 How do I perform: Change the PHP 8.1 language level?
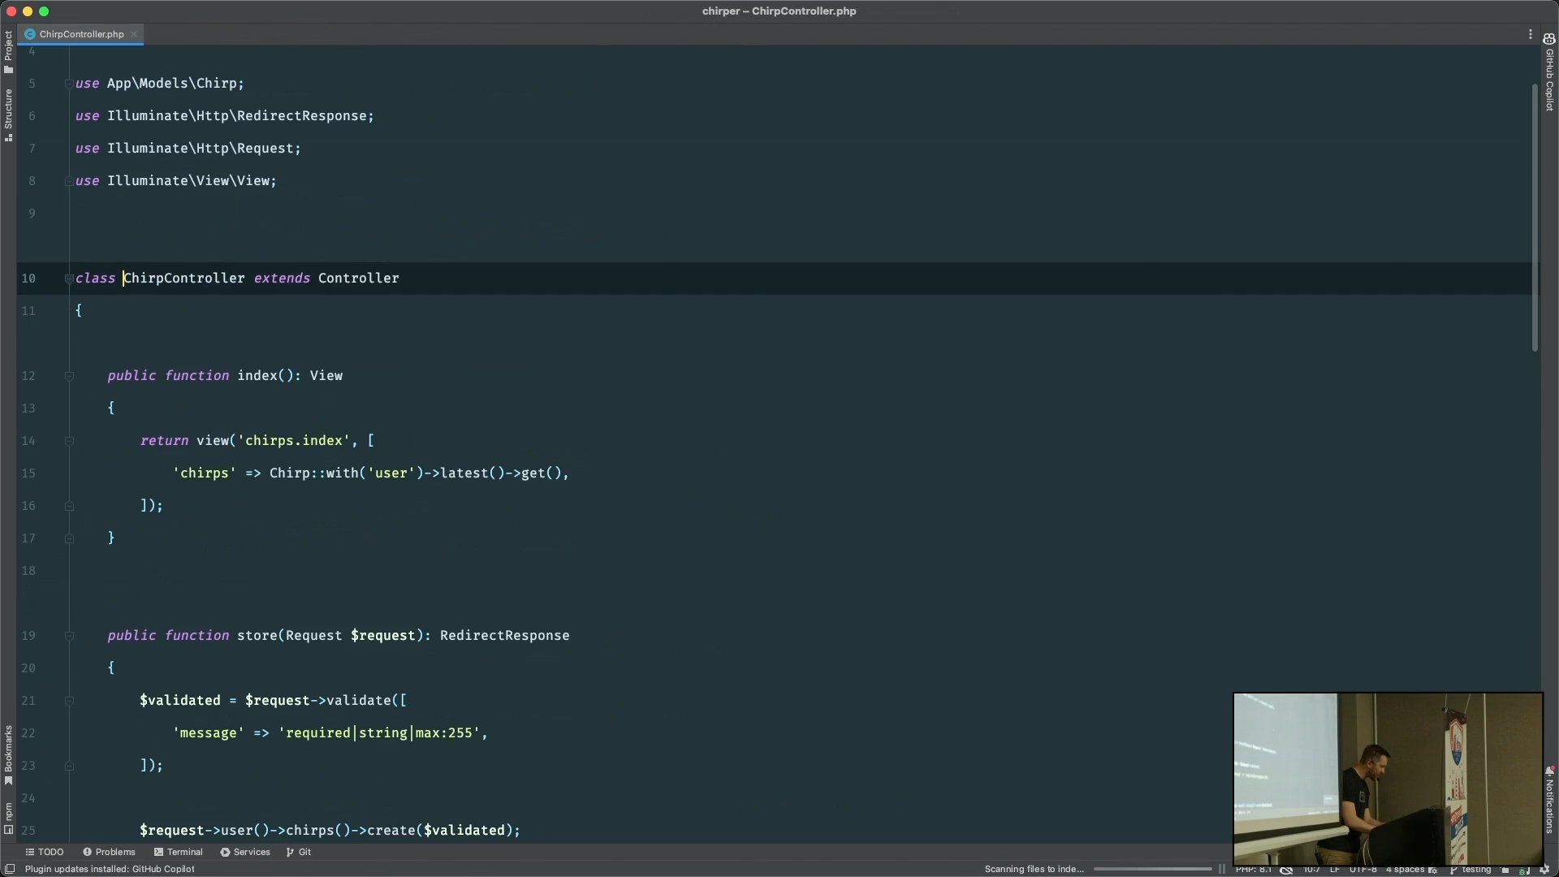click(x=1254, y=869)
